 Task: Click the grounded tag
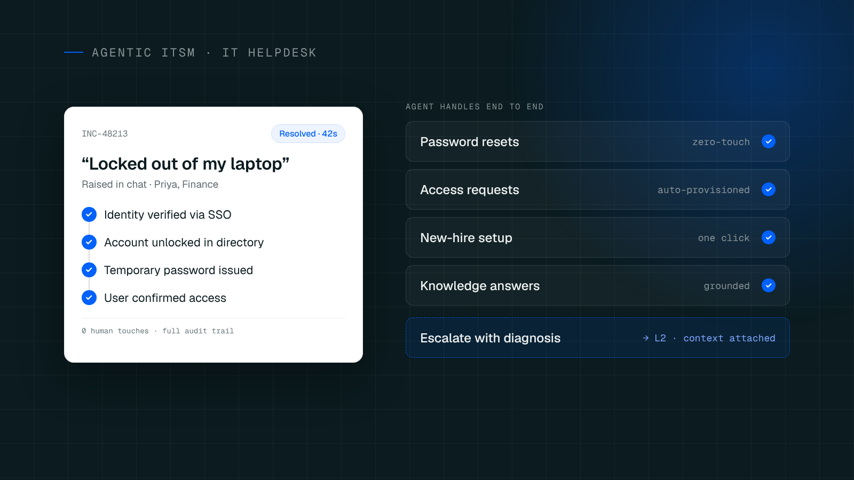(x=726, y=286)
